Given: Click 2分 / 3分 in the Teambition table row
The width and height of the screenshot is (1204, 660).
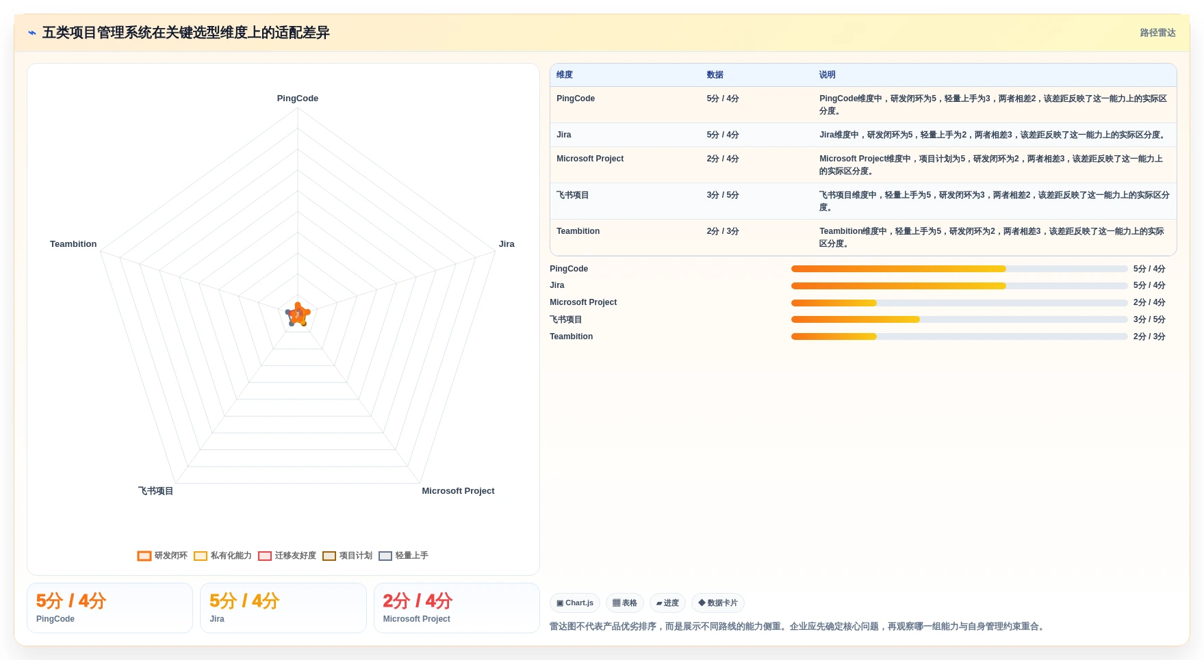Looking at the screenshot, I should click(723, 231).
